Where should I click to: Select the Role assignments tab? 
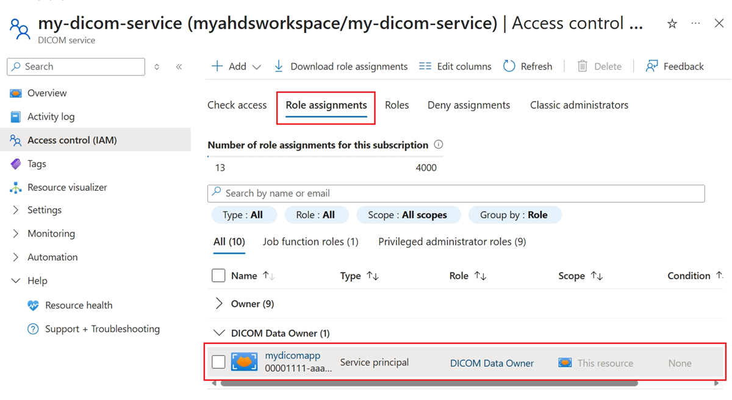click(x=326, y=105)
